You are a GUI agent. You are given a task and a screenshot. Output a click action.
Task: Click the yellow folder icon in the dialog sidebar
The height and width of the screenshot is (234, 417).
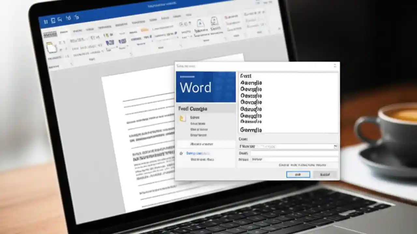tap(182, 118)
